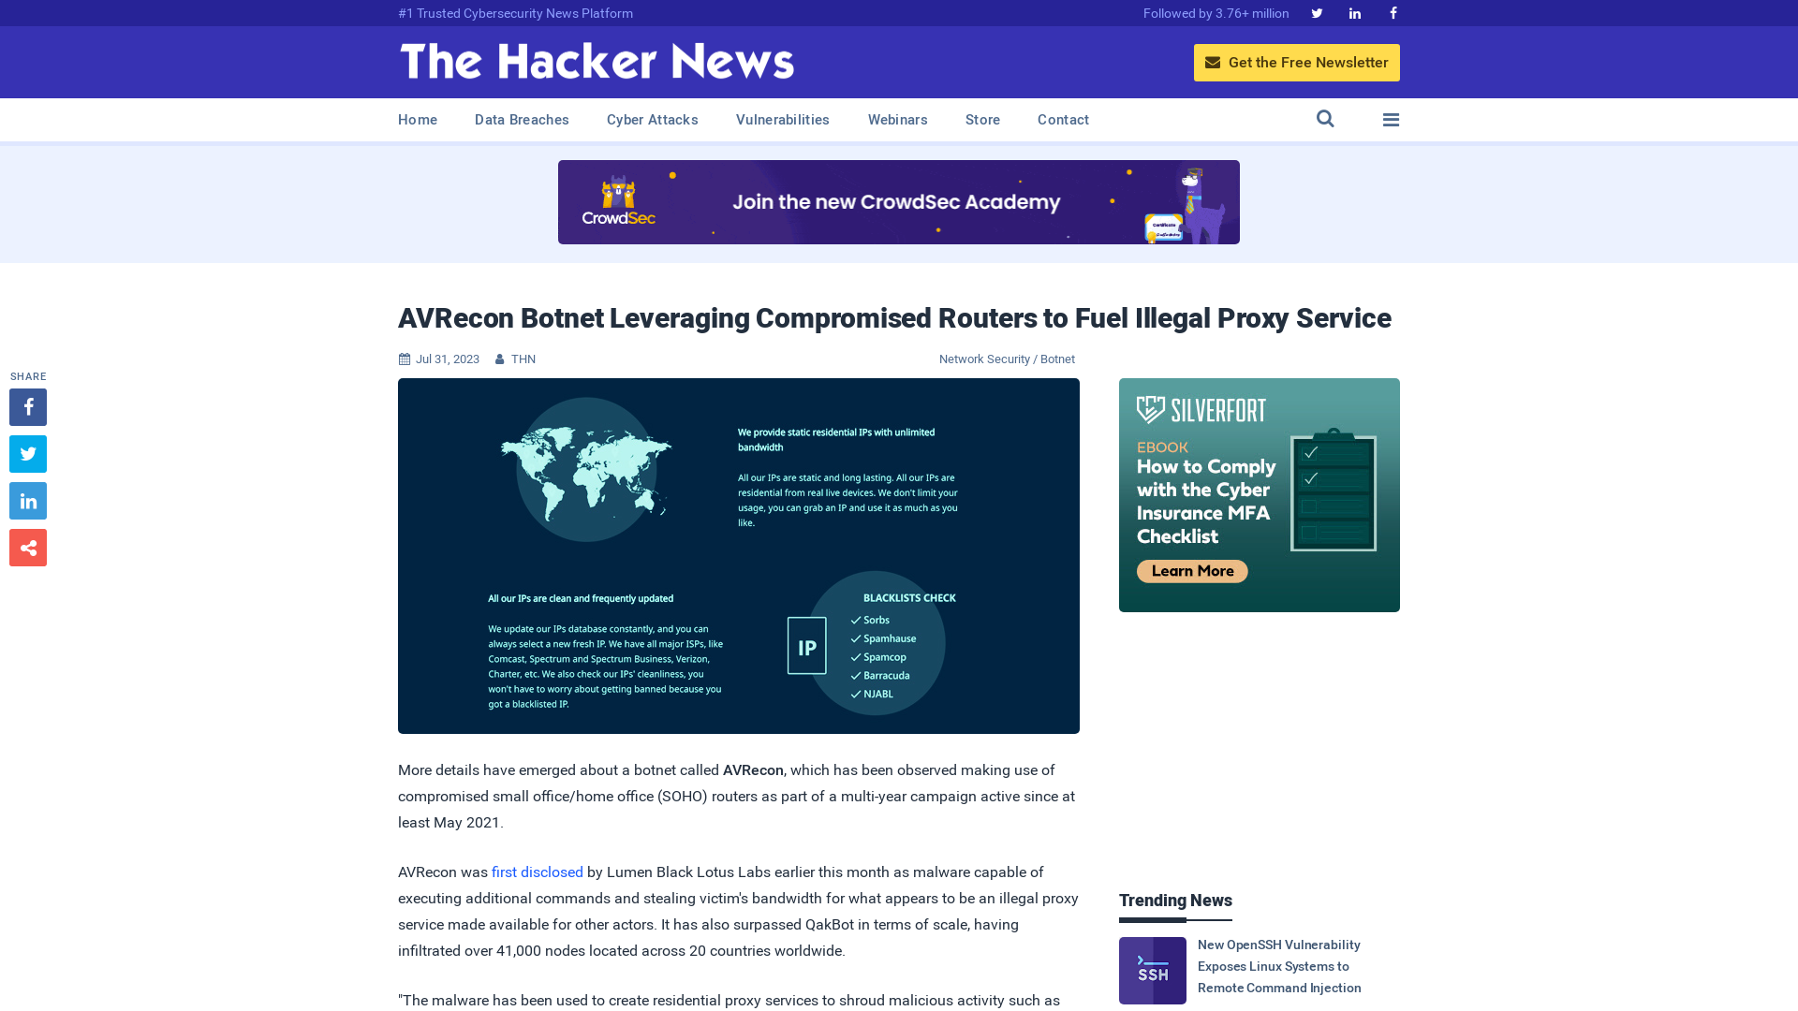Screen dimensions: 1798x1011
Task: Click the generic share icon on sidebar
Action: (27, 547)
